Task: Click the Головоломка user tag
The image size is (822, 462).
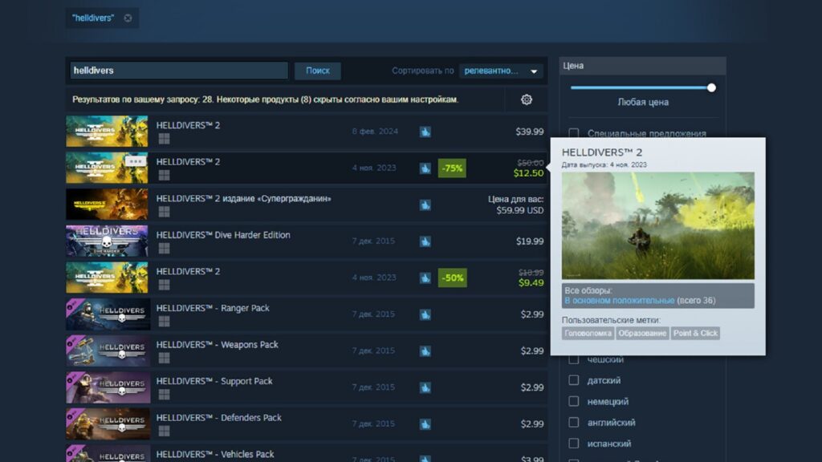Action: coord(588,333)
